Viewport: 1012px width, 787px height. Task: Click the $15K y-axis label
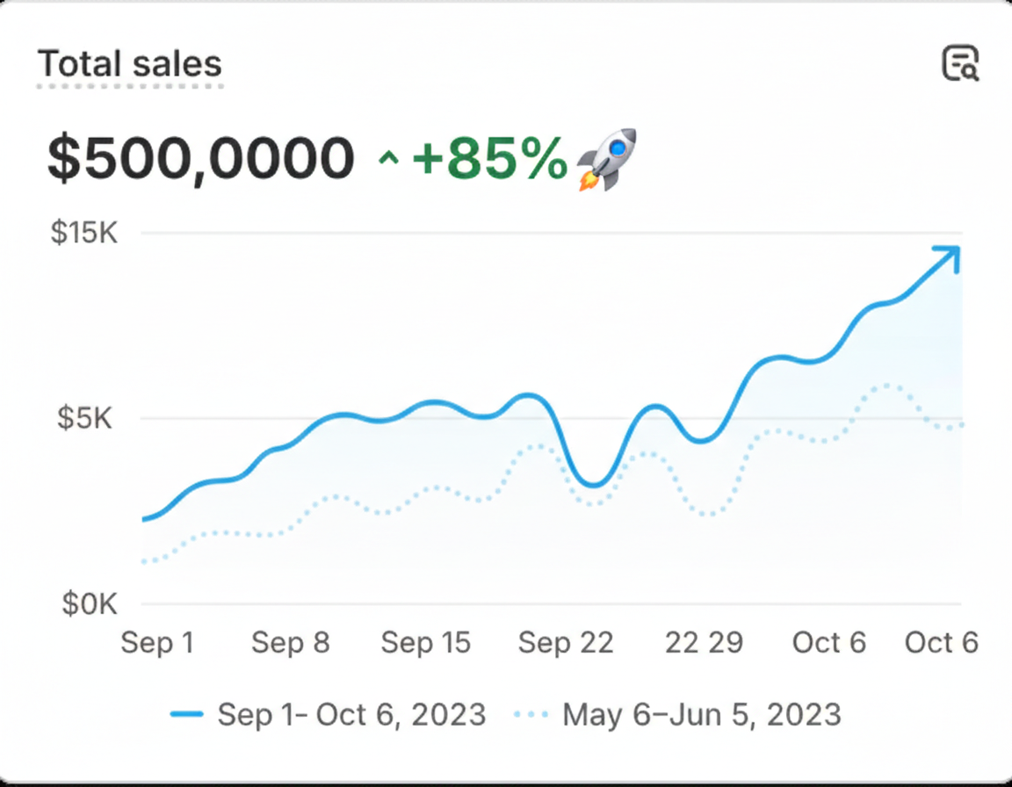click(x=83, y=233)
